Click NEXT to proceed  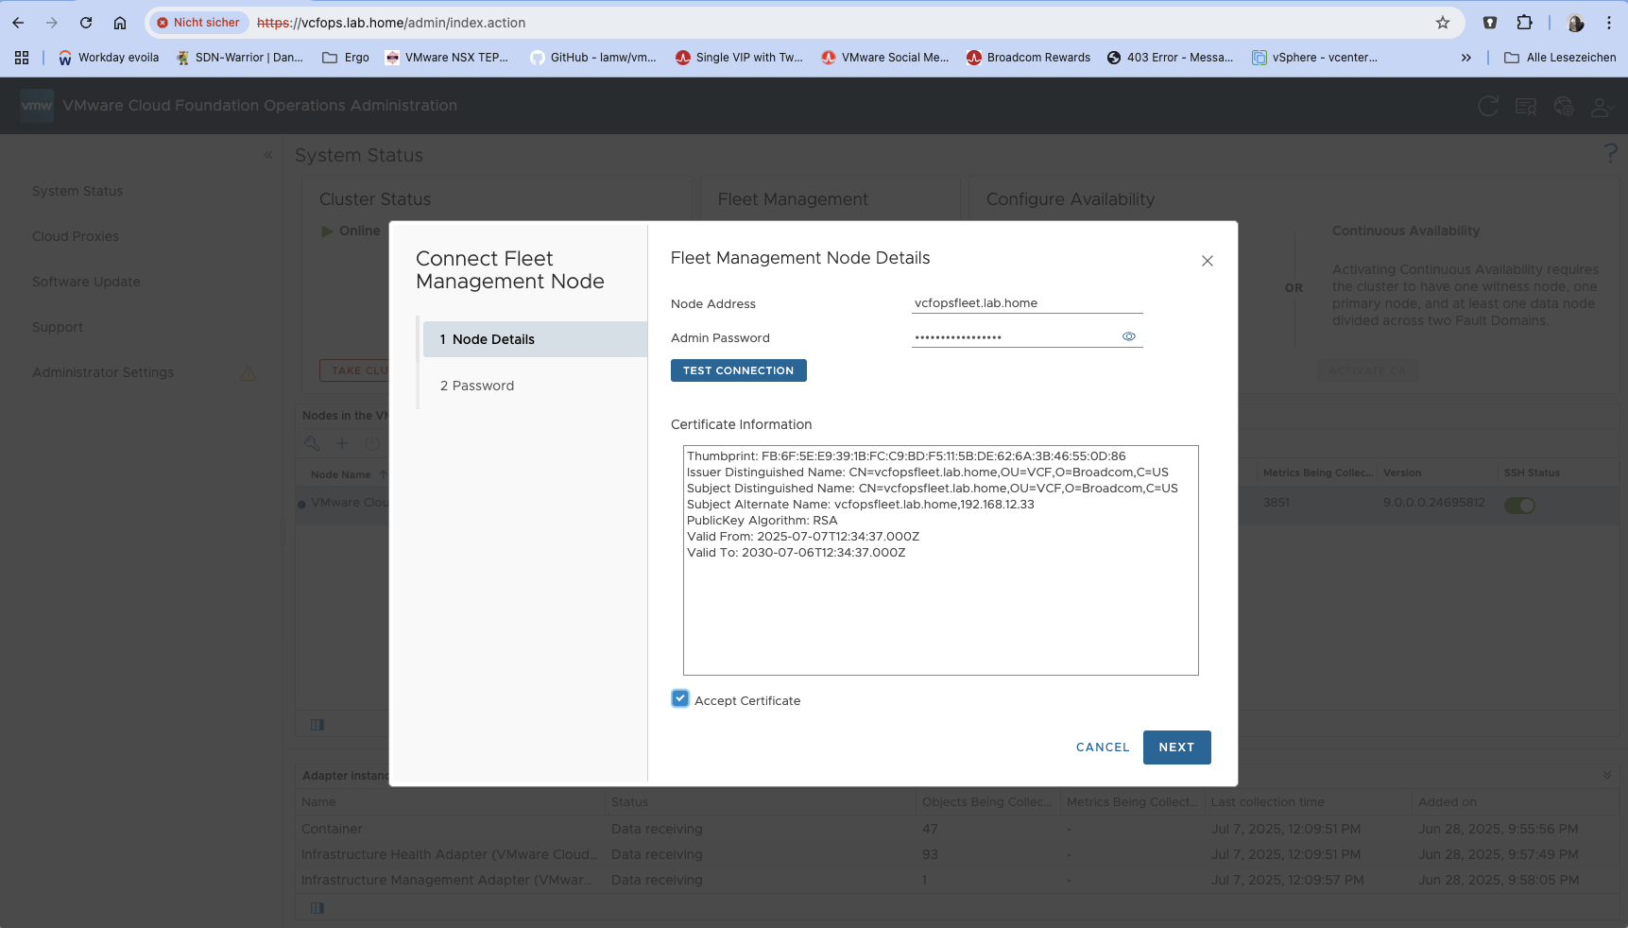click(x=1176, y=748)
